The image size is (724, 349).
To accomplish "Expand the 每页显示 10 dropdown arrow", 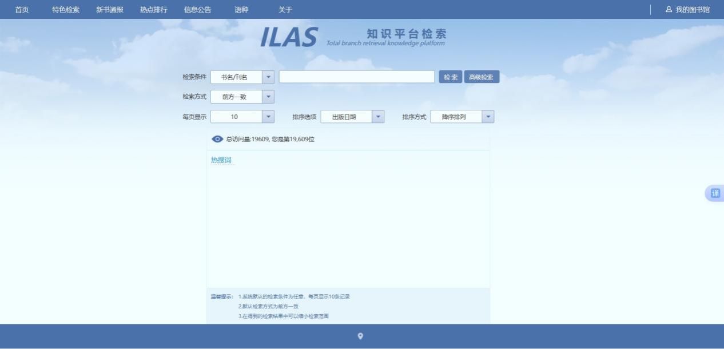I will [x=268, y=117].
